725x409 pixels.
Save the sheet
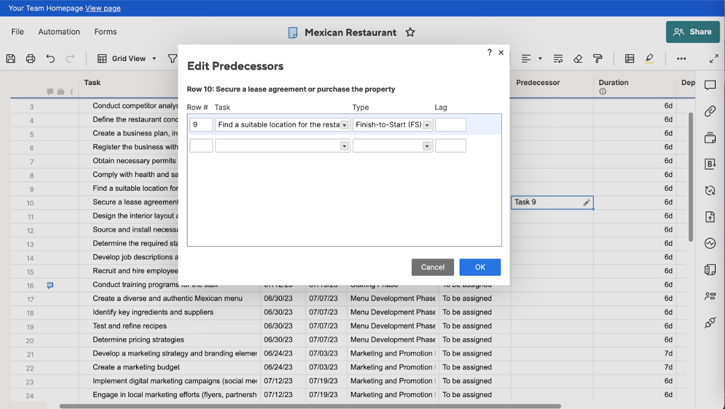10,58
